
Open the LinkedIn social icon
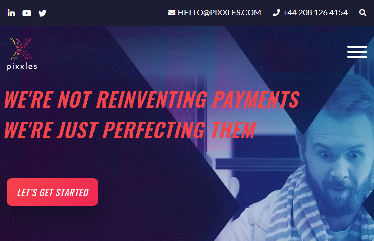[x=11, y=13]
